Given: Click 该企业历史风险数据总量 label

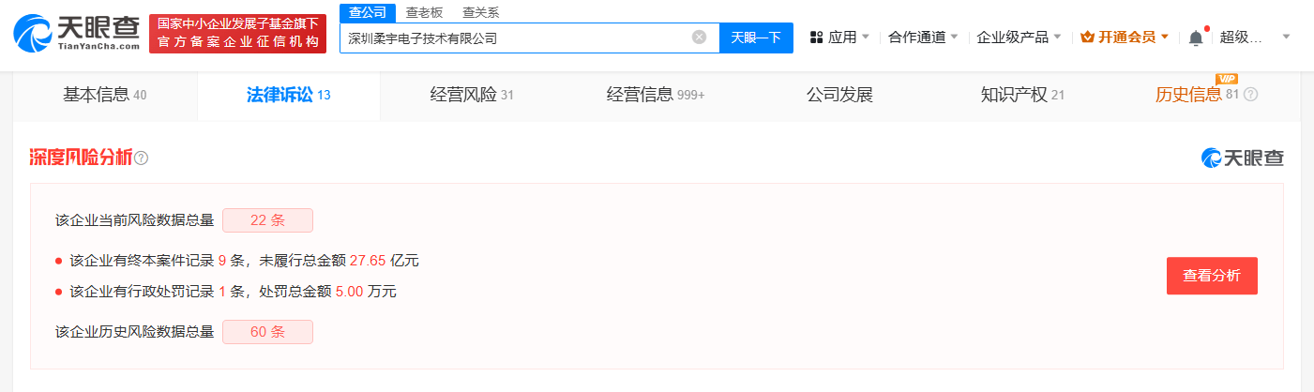Looking at the screenshot, I should [x=135, y=332].
